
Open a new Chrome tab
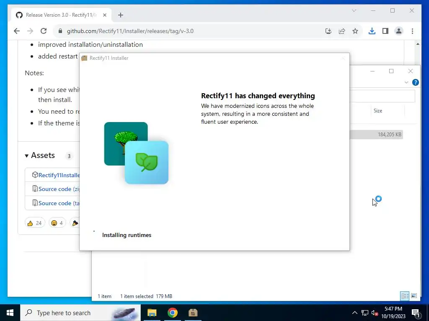pos(121,15)
